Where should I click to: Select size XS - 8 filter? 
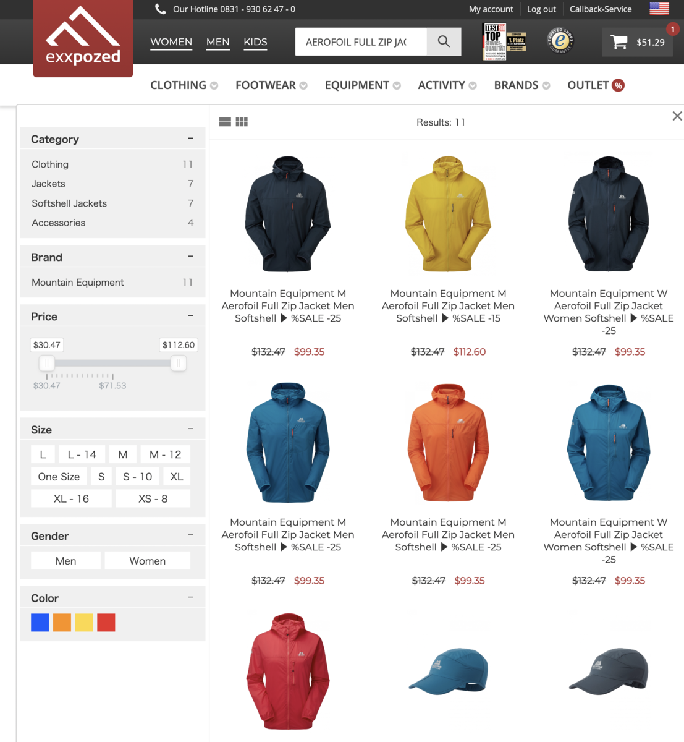pyautogui.click(x=153, y=498)
